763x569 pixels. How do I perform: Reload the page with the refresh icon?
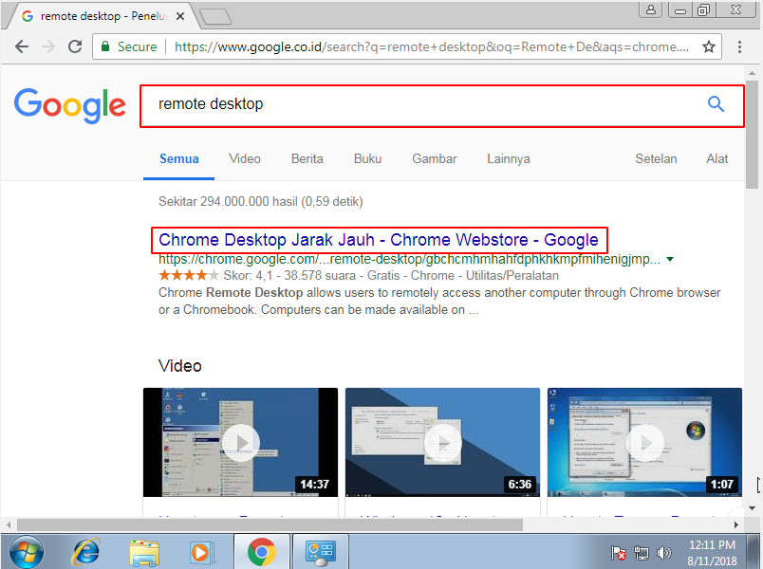pos(75,46)
